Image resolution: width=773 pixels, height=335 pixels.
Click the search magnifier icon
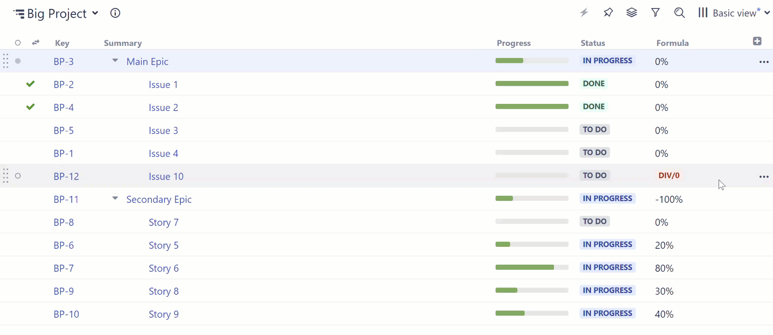click(x=680, y=12)
